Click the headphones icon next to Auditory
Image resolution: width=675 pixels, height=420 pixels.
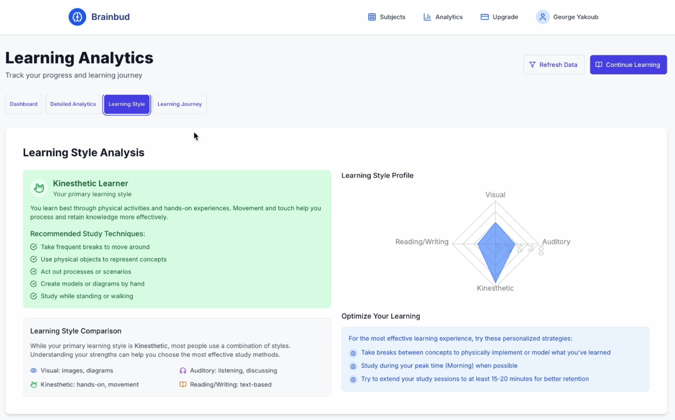pos(183,370)
